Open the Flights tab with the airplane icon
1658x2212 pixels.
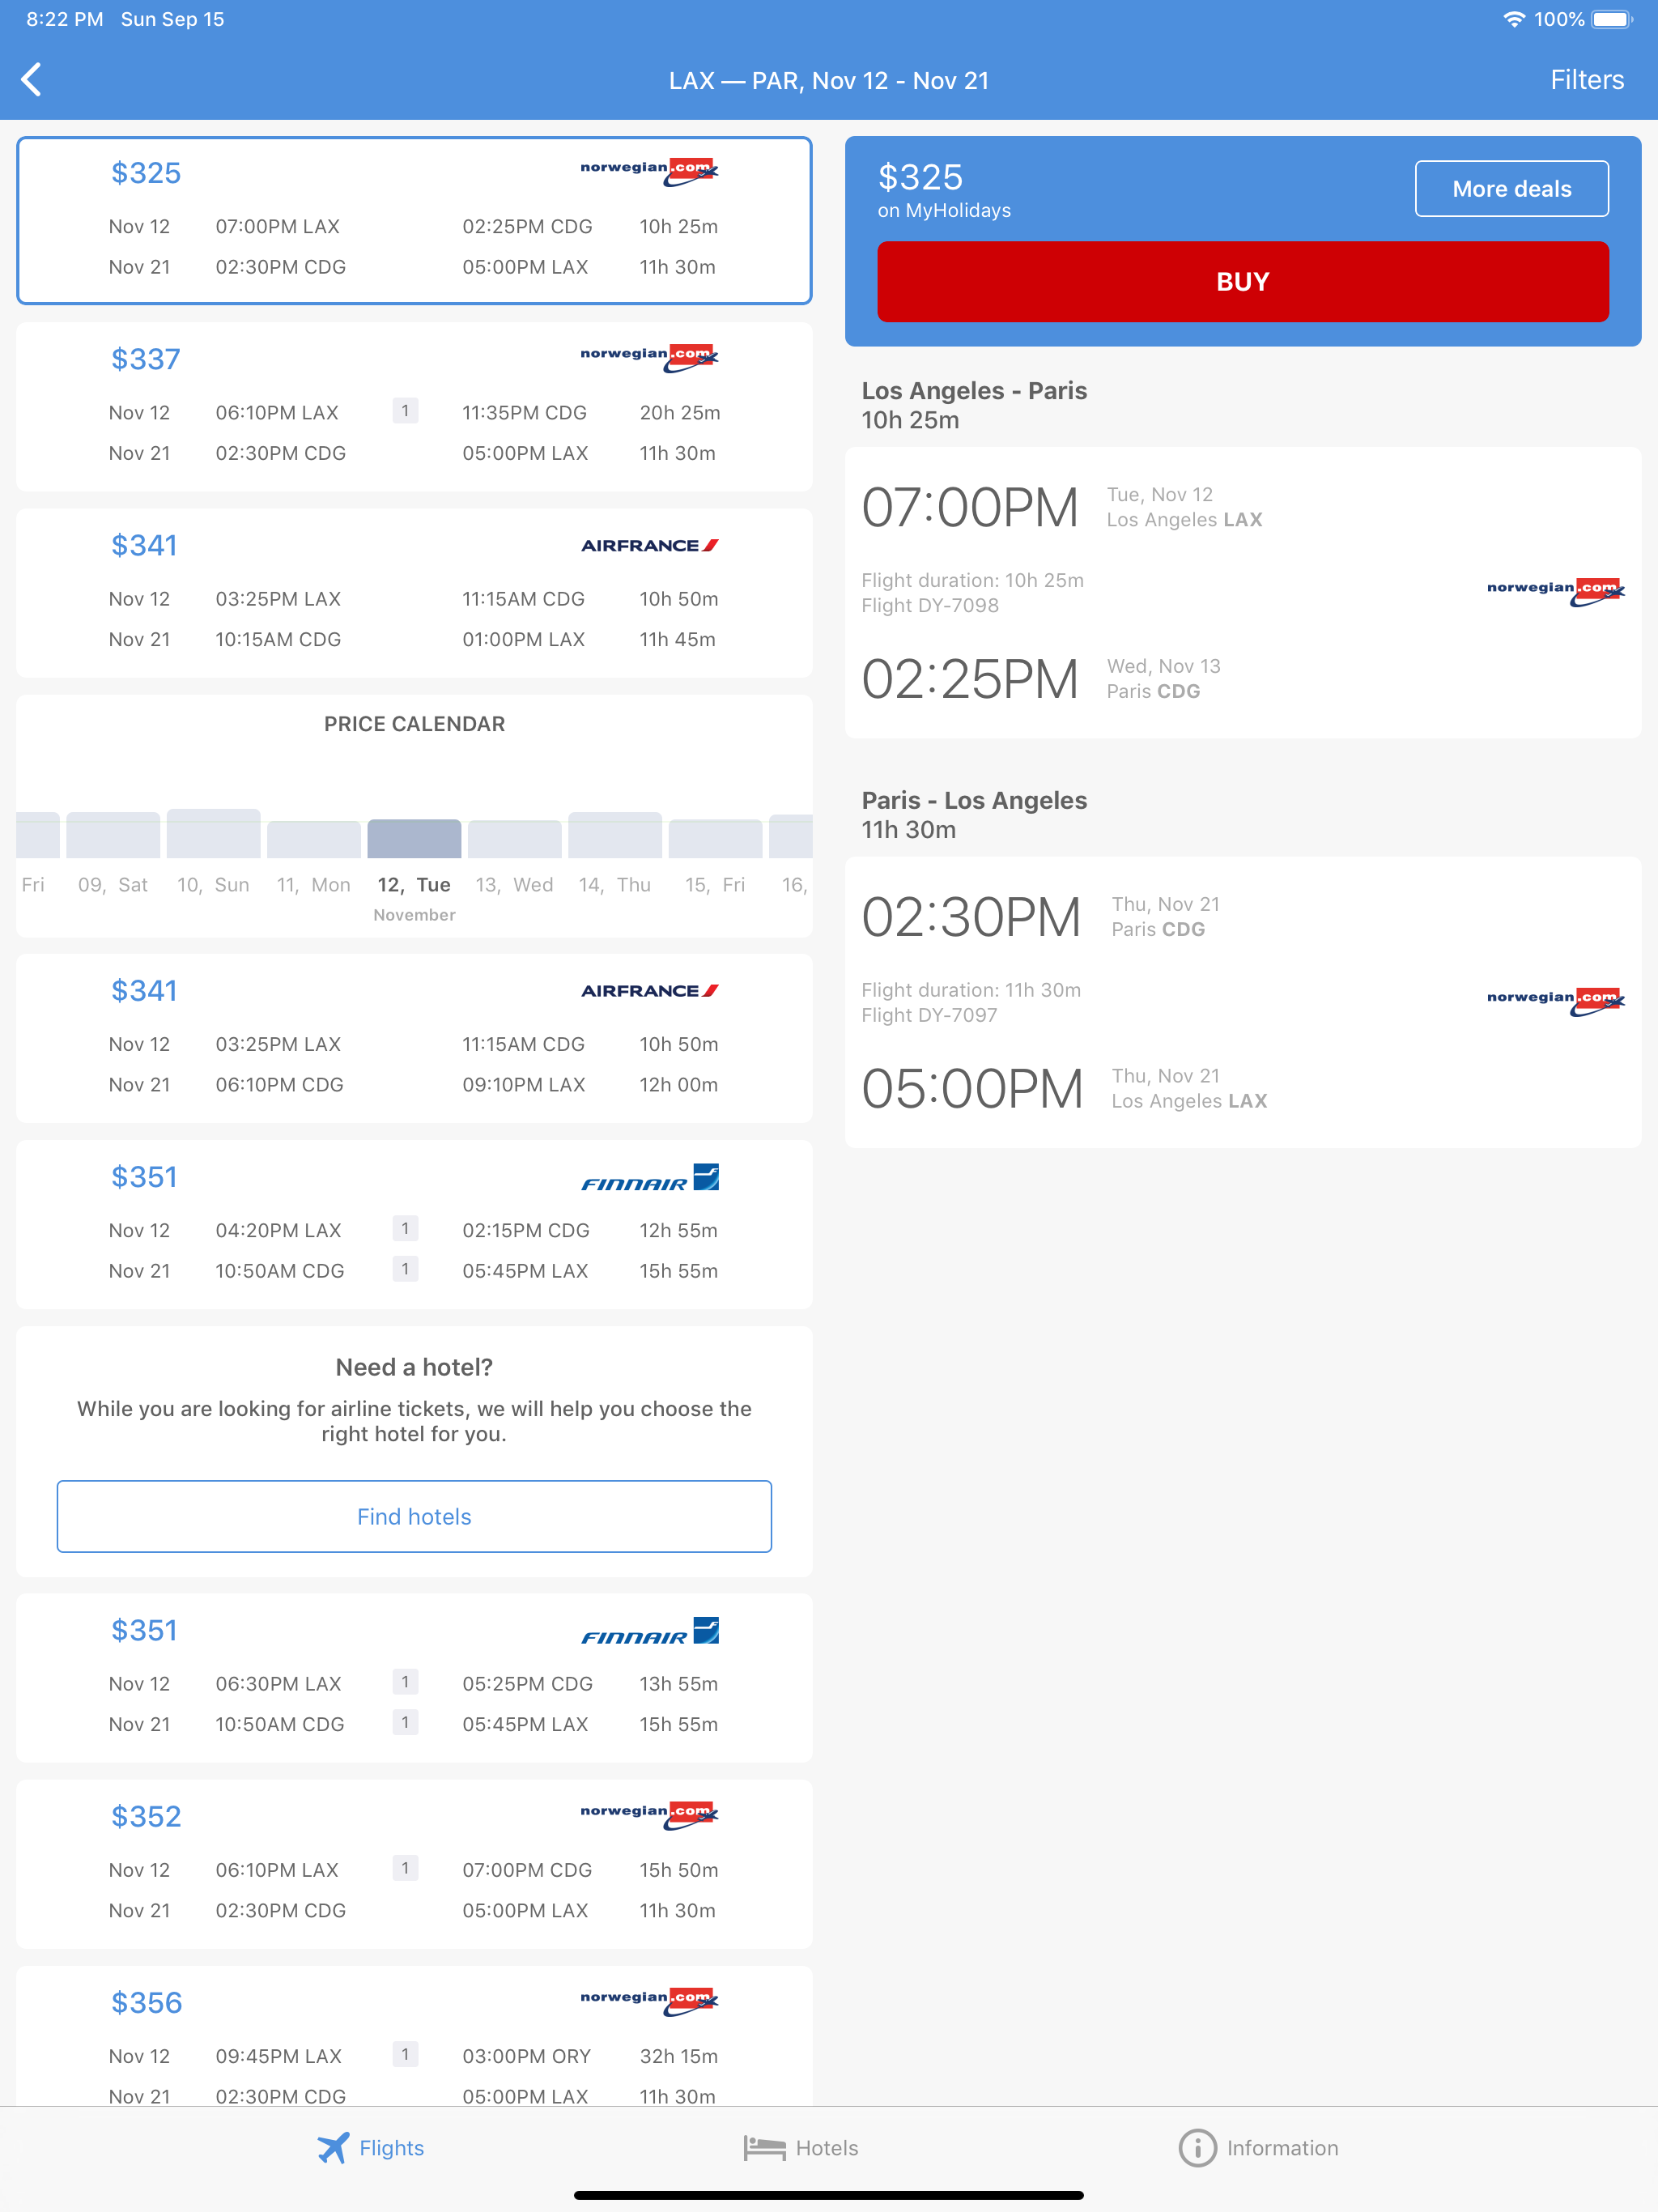(x=371, y=2148)
